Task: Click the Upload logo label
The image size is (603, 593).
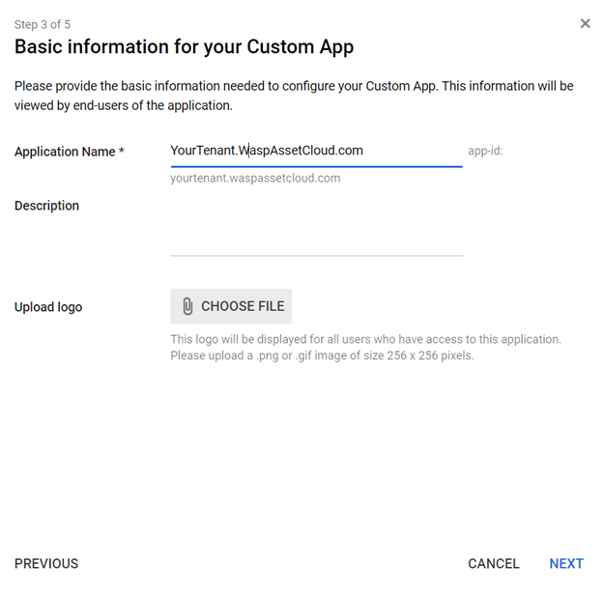Action: pos(48,307)
